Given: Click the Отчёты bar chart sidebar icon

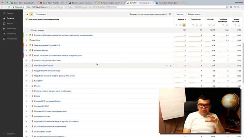Looking at the screenshot, I should point(4,18).
